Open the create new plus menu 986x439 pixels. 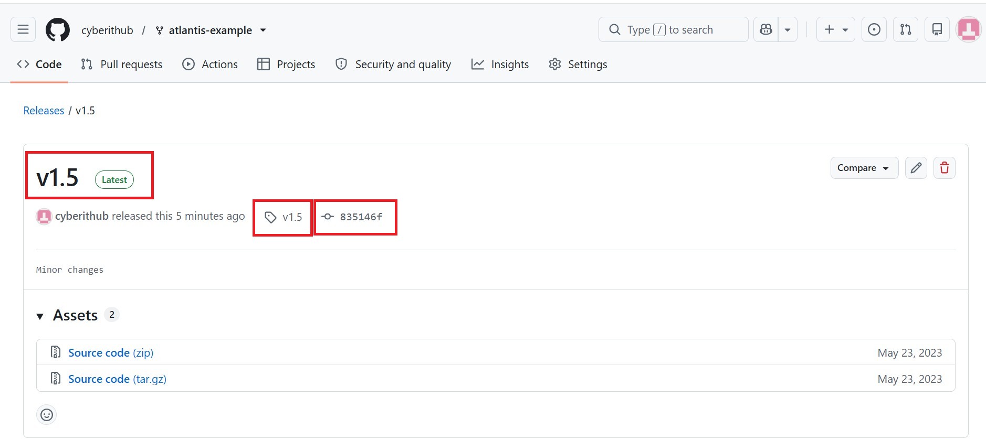click(x=836, y=29)
